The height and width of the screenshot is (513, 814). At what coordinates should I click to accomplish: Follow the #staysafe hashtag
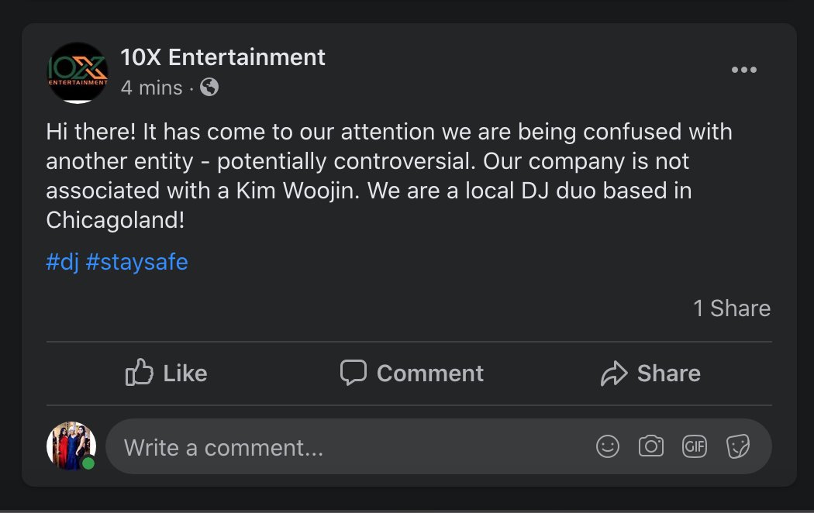tap(137, 262)
